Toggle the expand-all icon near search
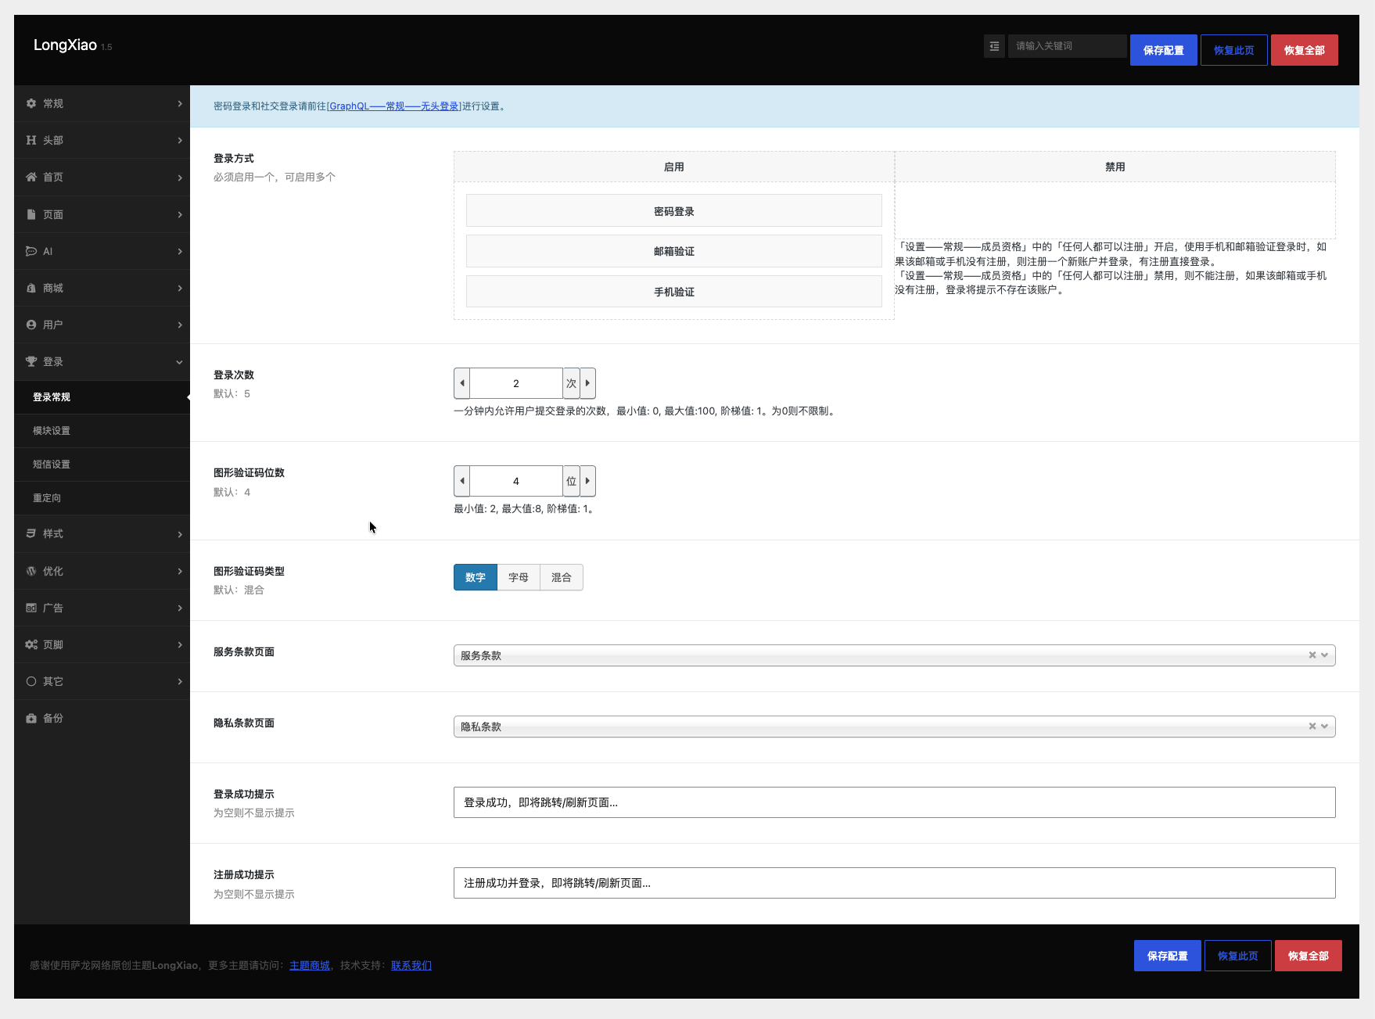The height and width of the screenshot is (1019, 1375). click(994, 46)
